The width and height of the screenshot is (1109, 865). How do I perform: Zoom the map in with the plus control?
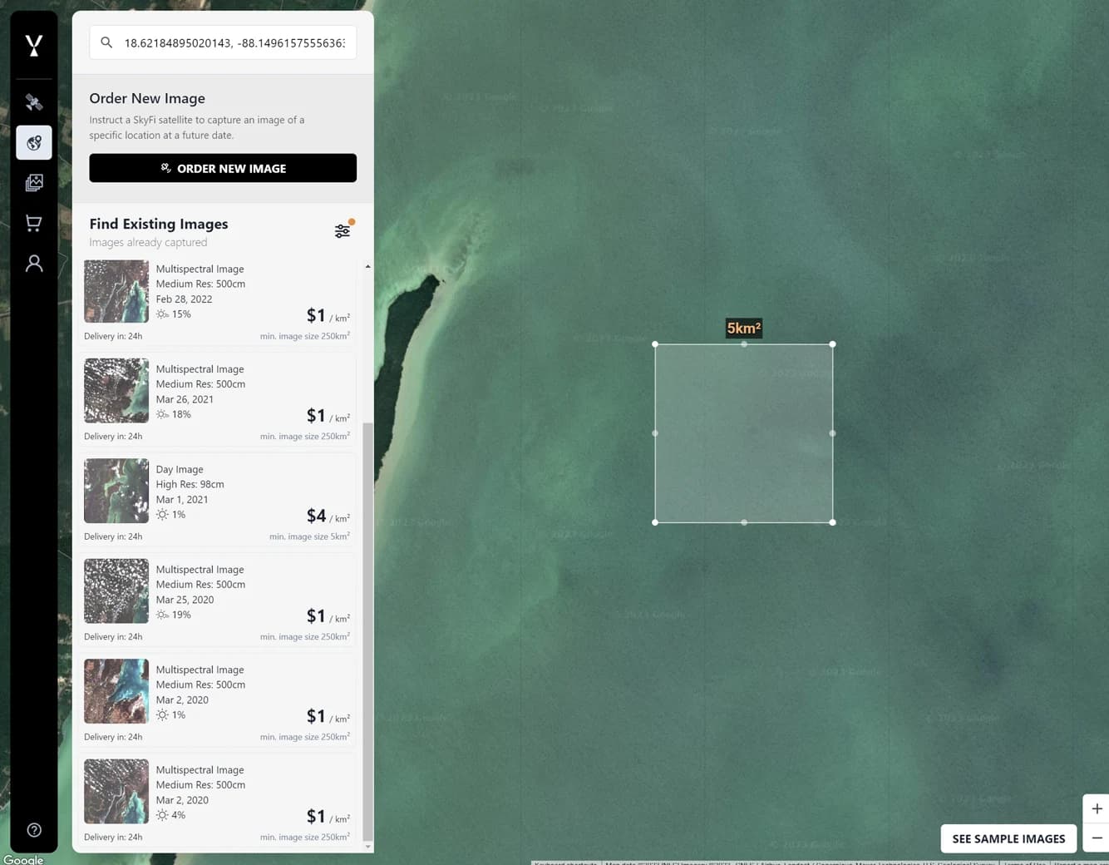click(x=1096, y=808)
